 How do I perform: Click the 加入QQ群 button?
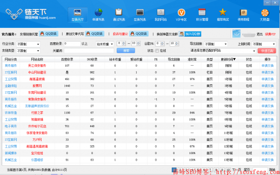tap(190, 34)
